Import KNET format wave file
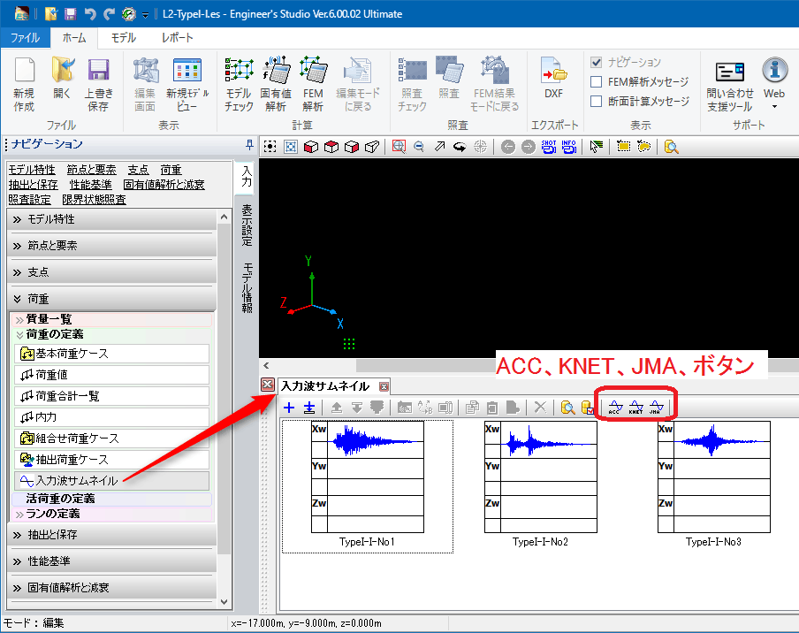Screen dimensions: 799x633 tap(636, 408)
